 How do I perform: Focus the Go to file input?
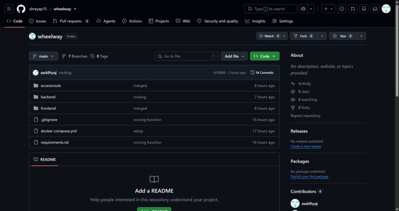(x=187, y=56)
